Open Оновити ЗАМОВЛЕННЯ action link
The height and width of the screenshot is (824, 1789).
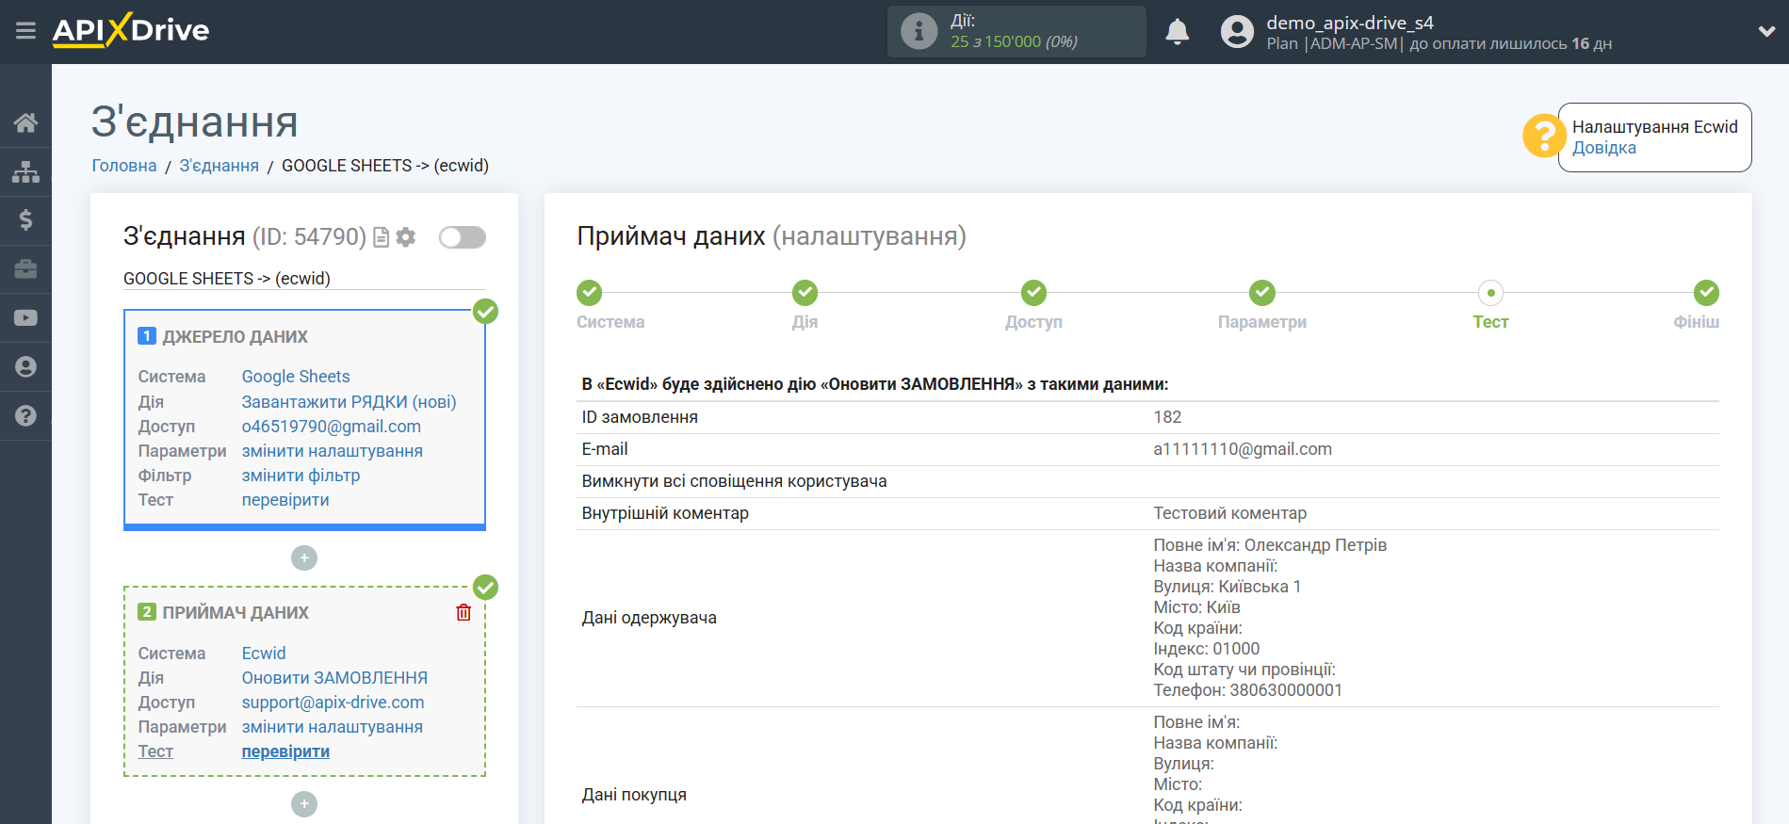334,678
